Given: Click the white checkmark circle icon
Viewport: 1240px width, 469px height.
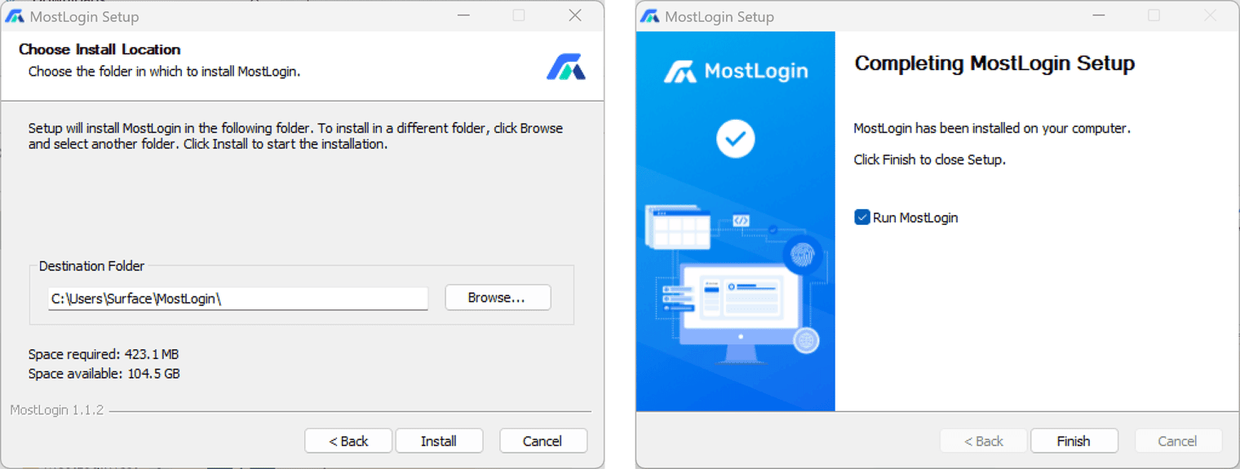Looking at the screenshot, I should click(735, 138).
